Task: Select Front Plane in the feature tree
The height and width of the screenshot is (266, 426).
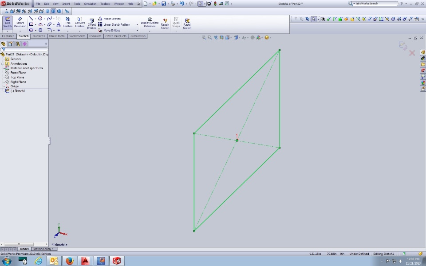Action: click(x=18, y=73)
